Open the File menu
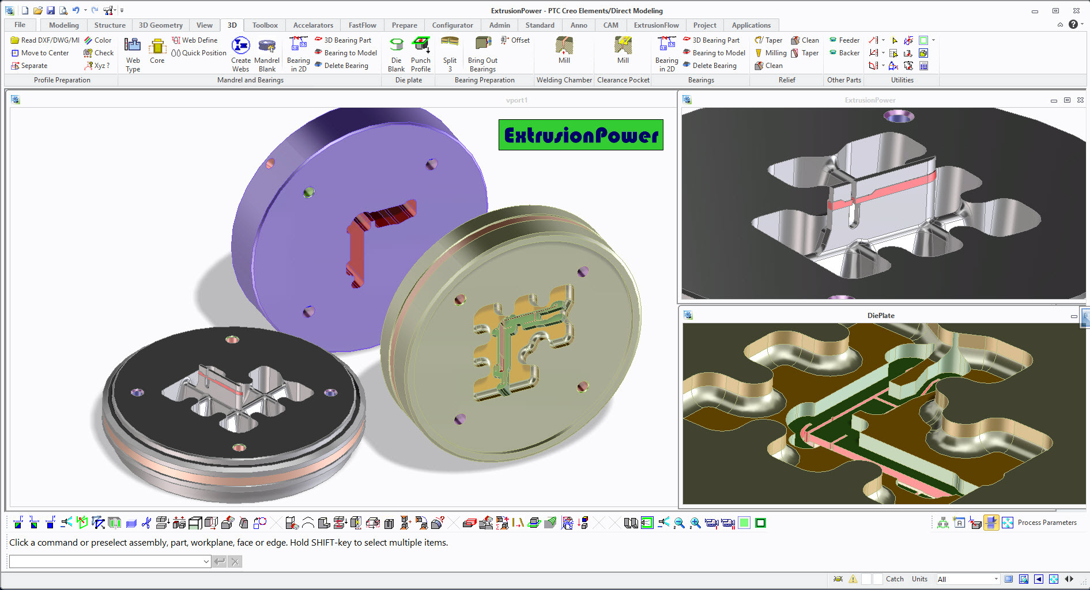1090x590 pixels. point(20,25)
